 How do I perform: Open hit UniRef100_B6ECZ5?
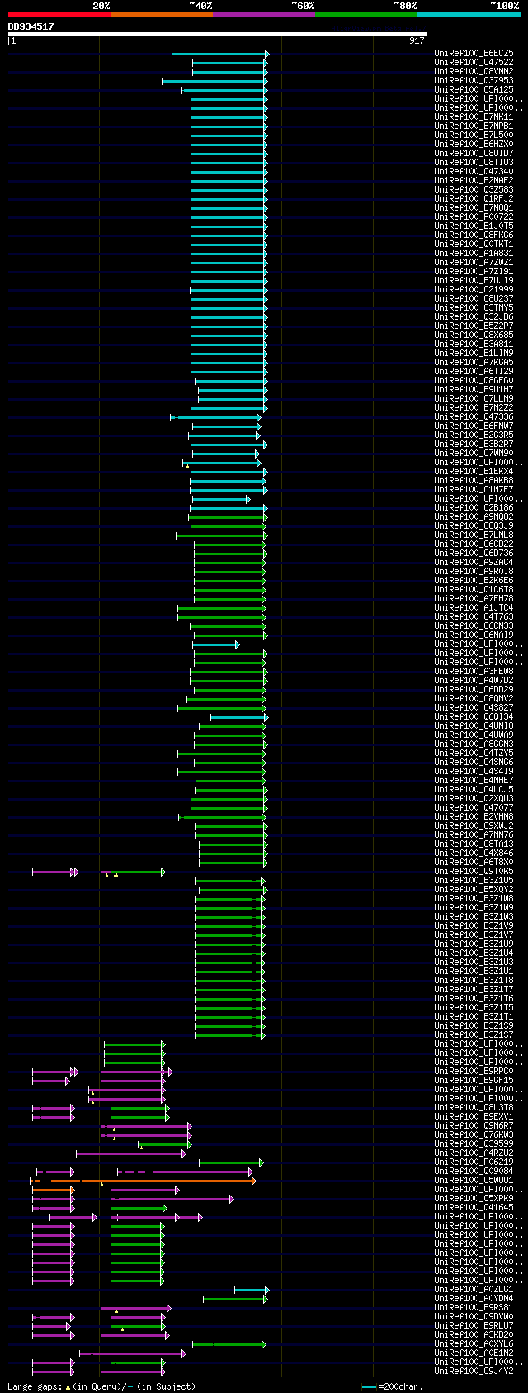click(474, 54)
